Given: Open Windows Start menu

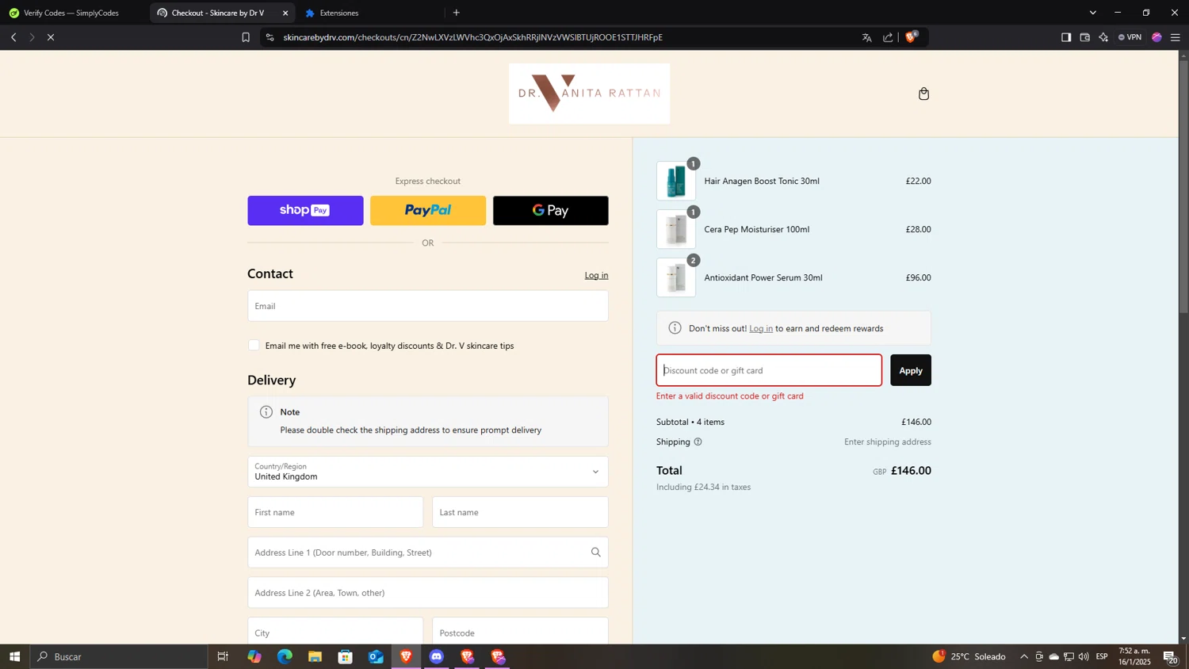Looking at the screenshot, I should click(x=14, y=656).
